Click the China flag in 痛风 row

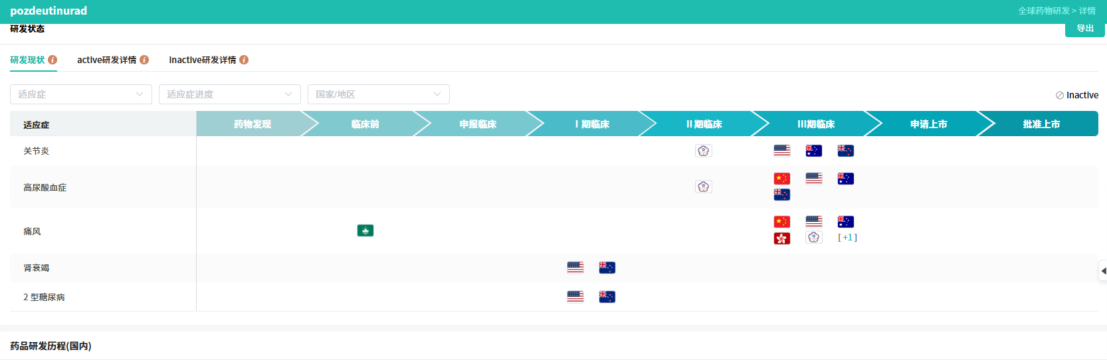[x=782, y=222]
